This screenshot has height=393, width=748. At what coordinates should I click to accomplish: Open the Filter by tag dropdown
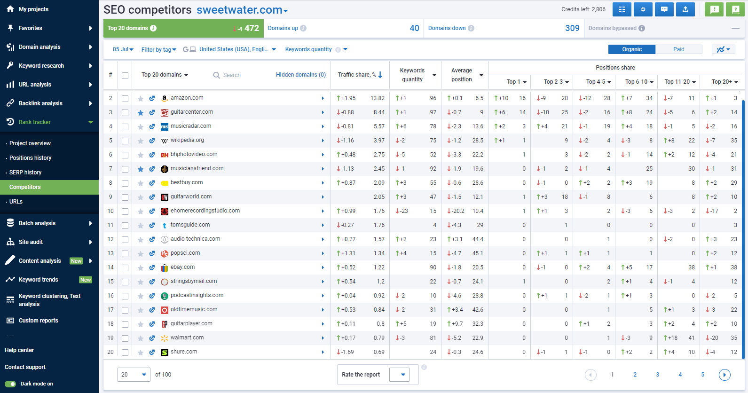(x=159, y=50)
